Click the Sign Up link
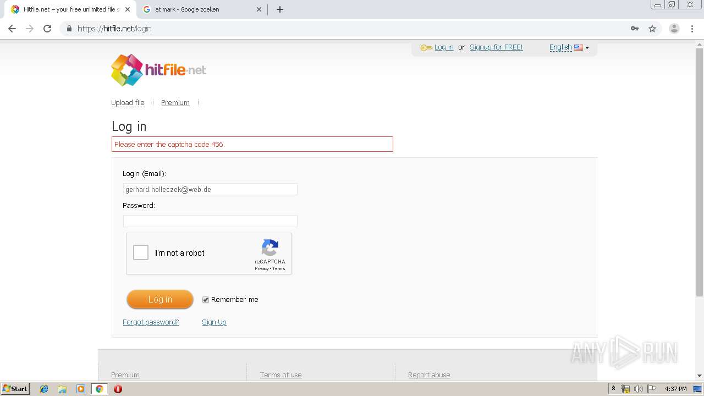The image size is (704, 396). pyautogui.click(x=214, y=322)
